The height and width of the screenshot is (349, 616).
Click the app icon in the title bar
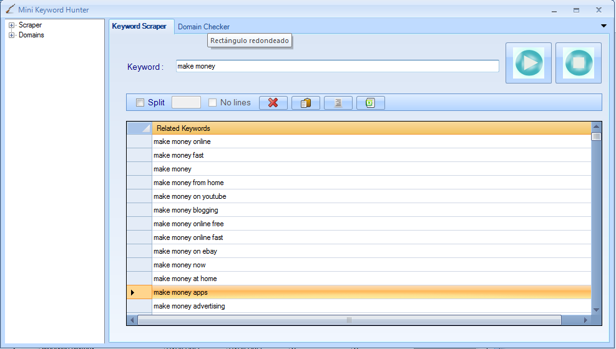10,10
